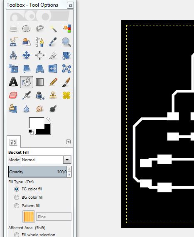This screenshot has height=237, width=194.
Task: Select the Flip tool
Action: pyautogui.click(x=53, y=69)
